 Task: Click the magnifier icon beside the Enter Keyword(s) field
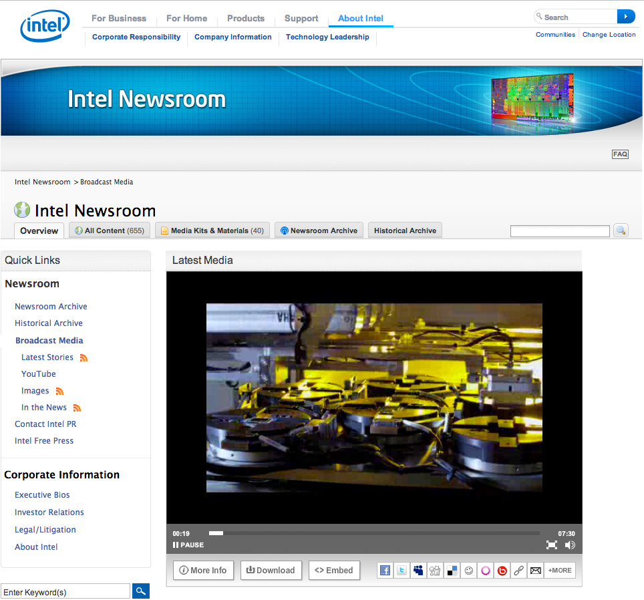(140, 591)
